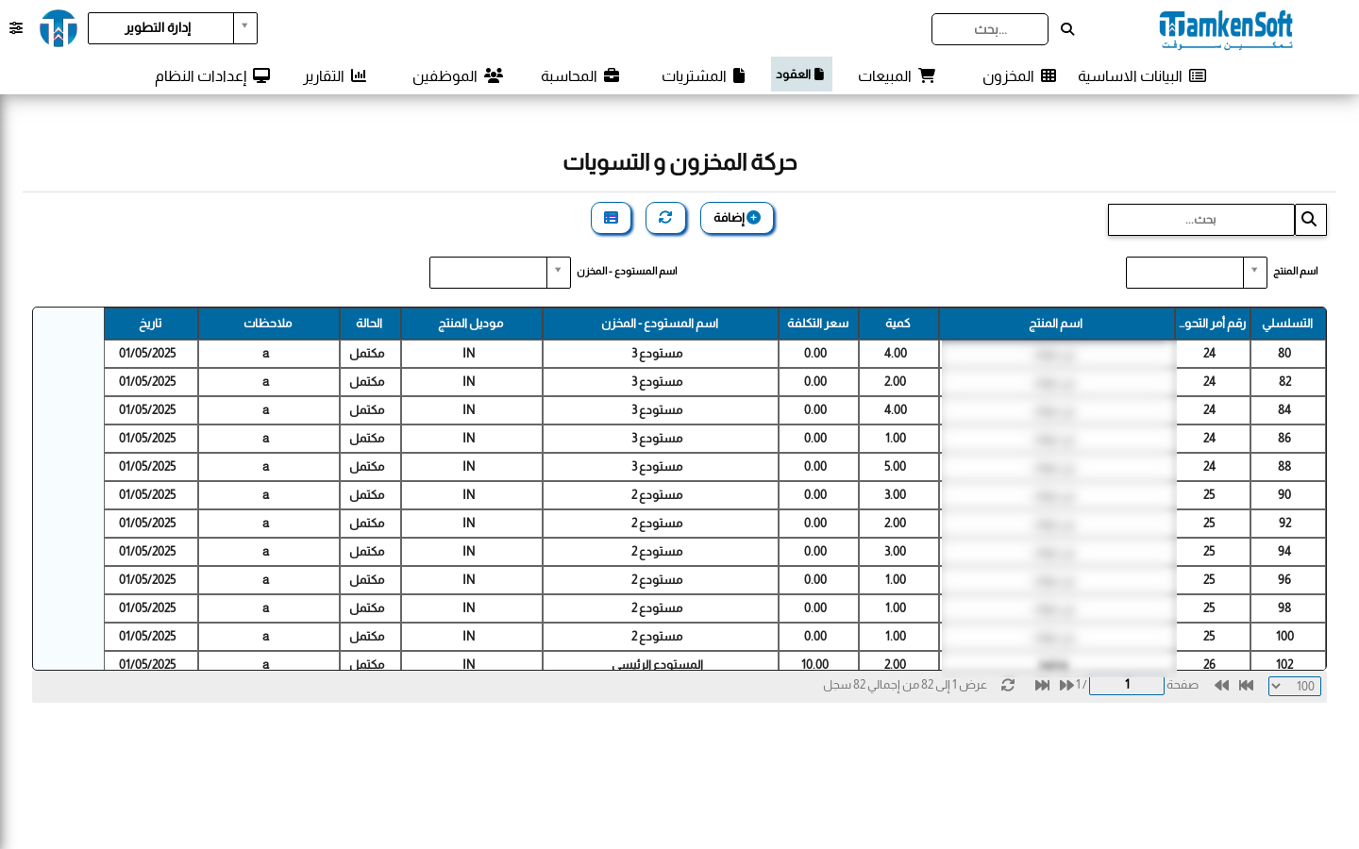Select row with serial 82
This screenshot has width=1359, height=849.
[x=714, y=382]
